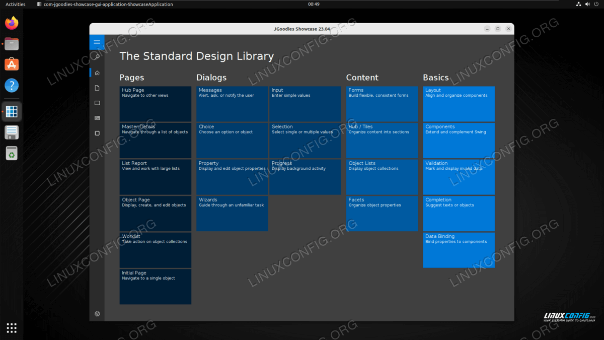Launch Firefox from the dock
The width and height of the screenshot is (604, 340).
pos(12,23)
